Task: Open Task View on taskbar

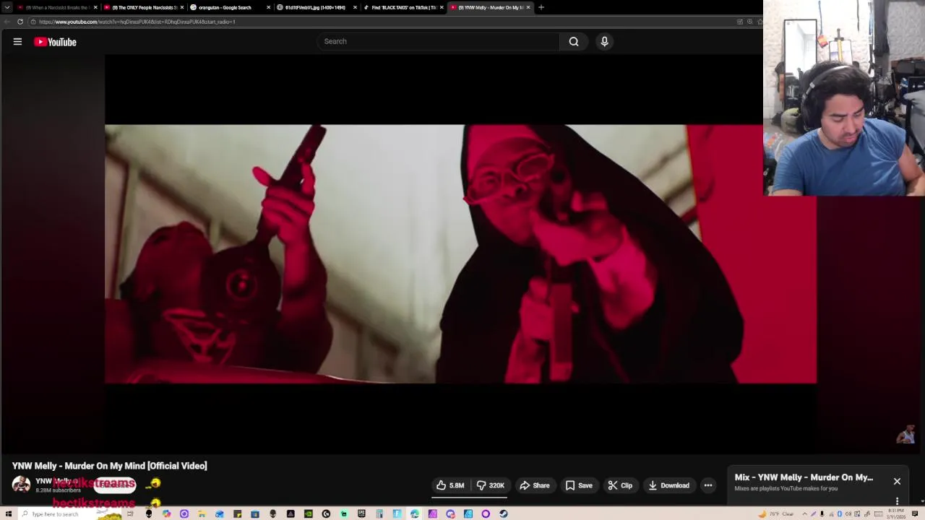Action: coord(130,513)
